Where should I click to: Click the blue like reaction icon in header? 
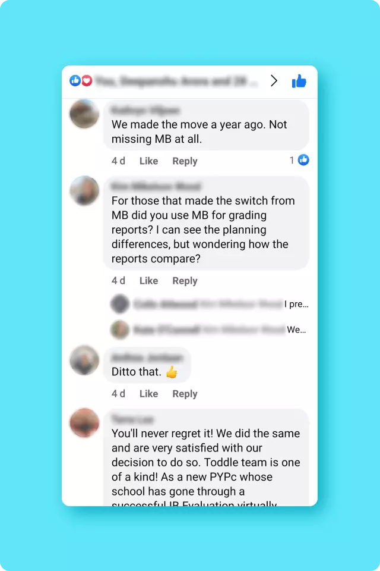coord(75,80)
